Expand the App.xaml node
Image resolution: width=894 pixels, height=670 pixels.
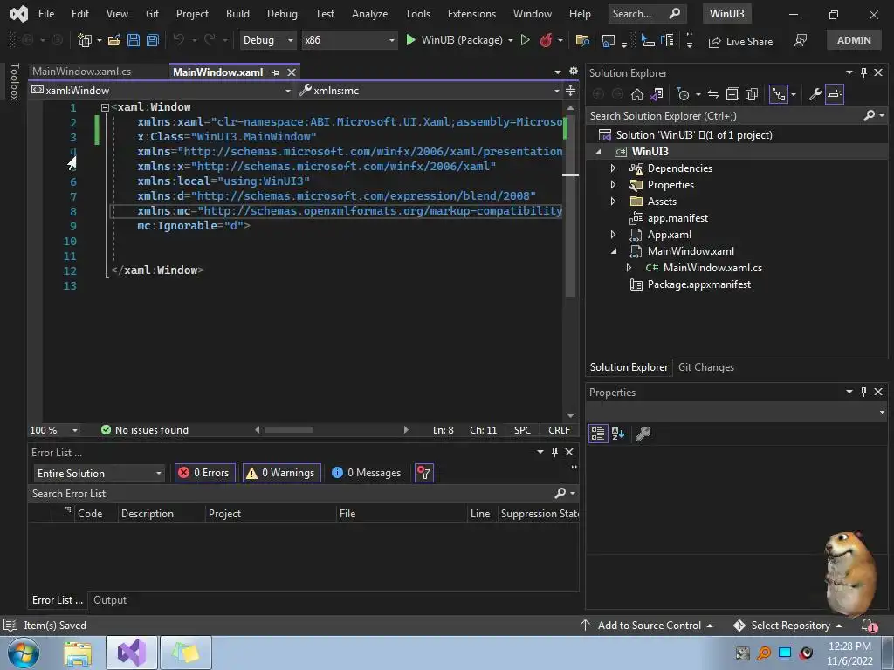[613, 234]
